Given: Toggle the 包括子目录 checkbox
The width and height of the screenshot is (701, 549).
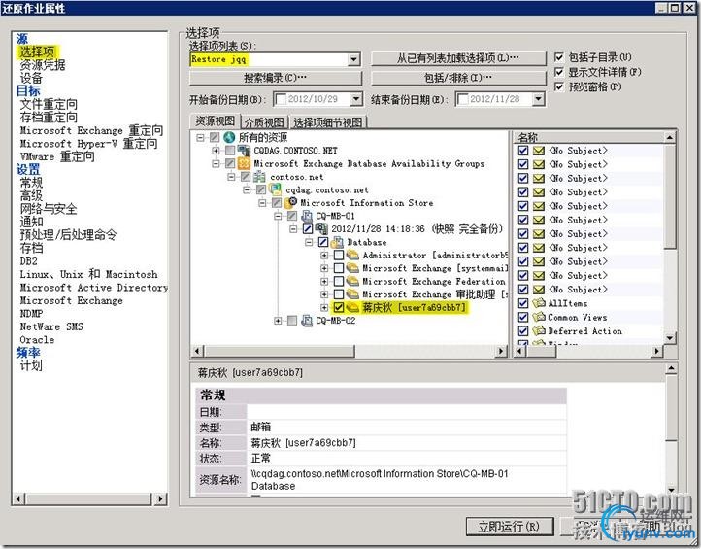Looking at the screenshot, I should coord(559,57).
